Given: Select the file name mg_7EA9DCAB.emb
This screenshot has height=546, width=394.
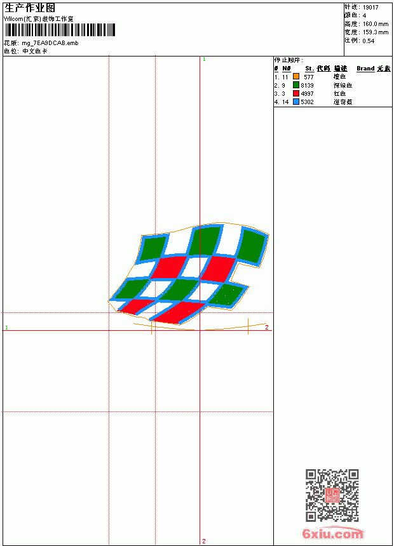Looking at the screenshot, I should [50, 43].
